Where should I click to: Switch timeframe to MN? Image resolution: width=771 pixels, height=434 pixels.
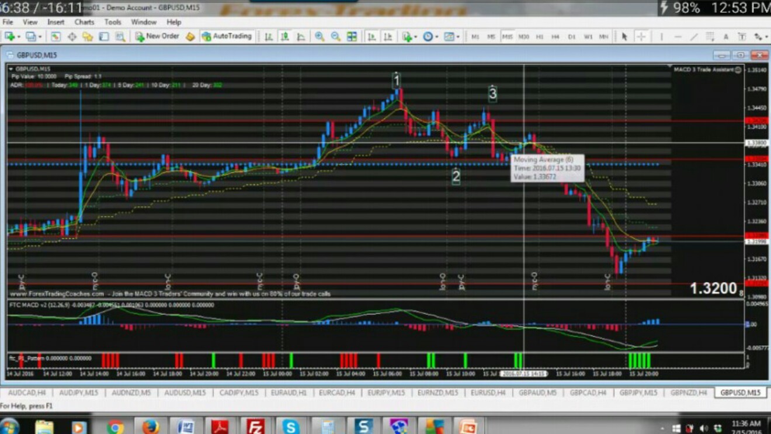coord(604,36)
